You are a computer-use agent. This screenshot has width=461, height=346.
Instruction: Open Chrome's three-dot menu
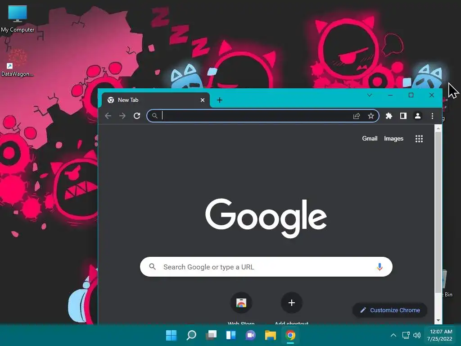[432, 116]
